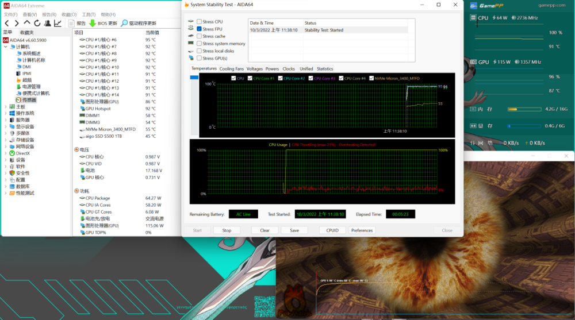Open the Preferences button
This screenshot has height=320, width=575.
[362, 230]
